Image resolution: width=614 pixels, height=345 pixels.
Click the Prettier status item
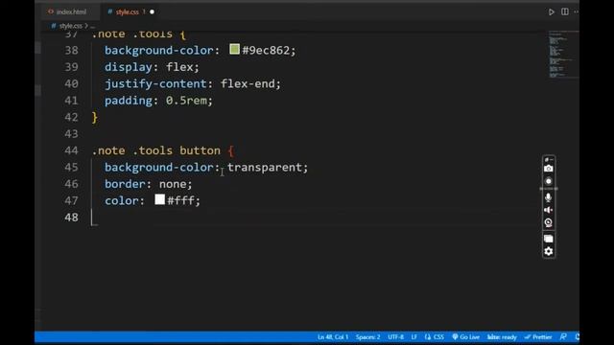point(538,337)
